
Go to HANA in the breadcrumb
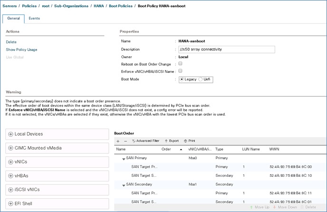pos(99,6)
